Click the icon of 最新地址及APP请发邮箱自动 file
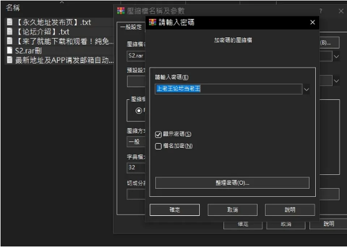Image resolution: width=347 pixels, height=247 pixels. 9,60
